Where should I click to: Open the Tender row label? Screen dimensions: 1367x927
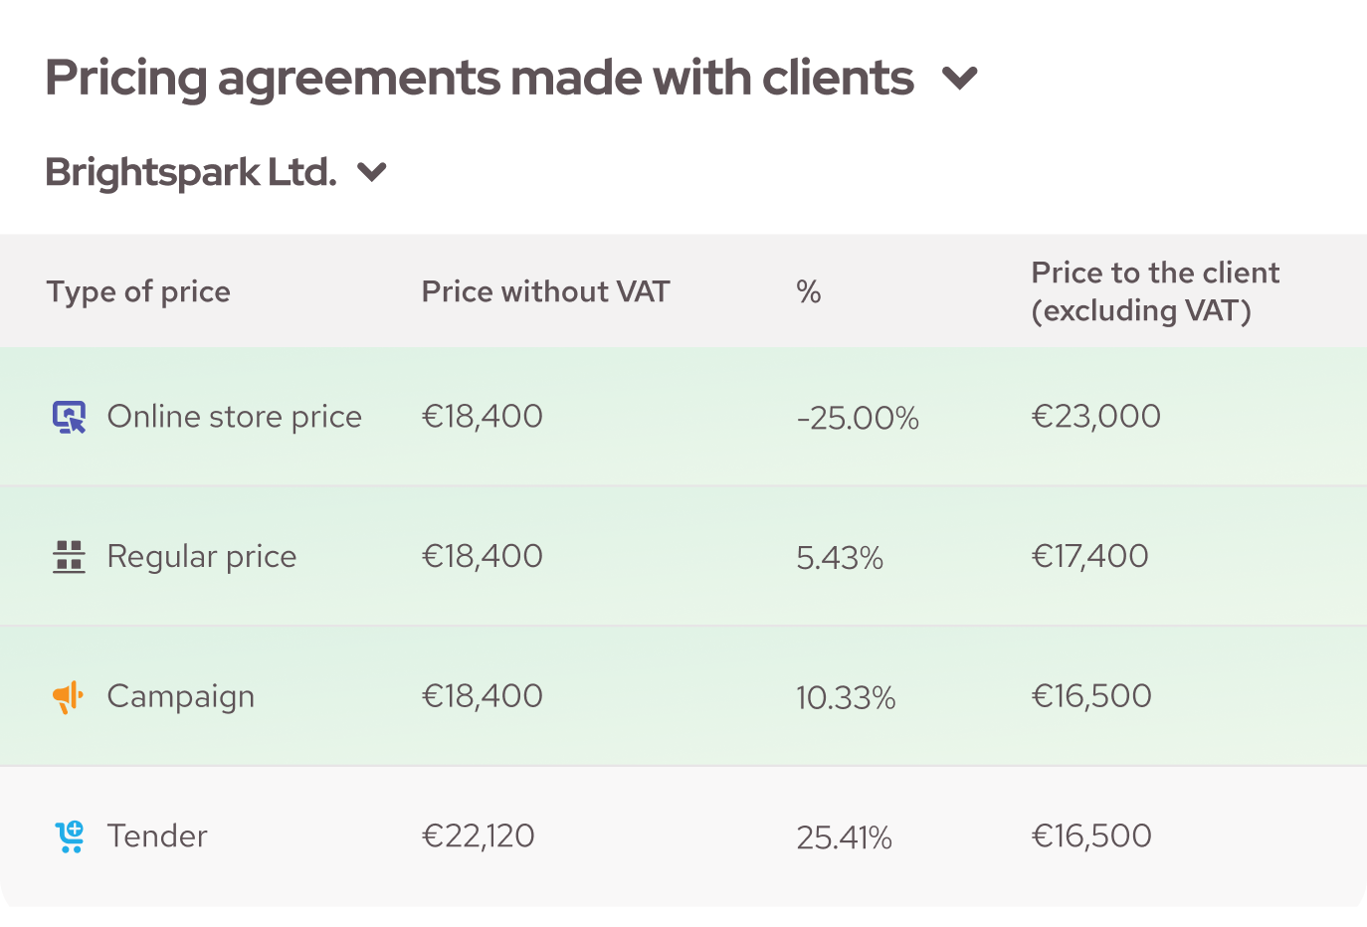pyautogui.click(x=157, y=836)
